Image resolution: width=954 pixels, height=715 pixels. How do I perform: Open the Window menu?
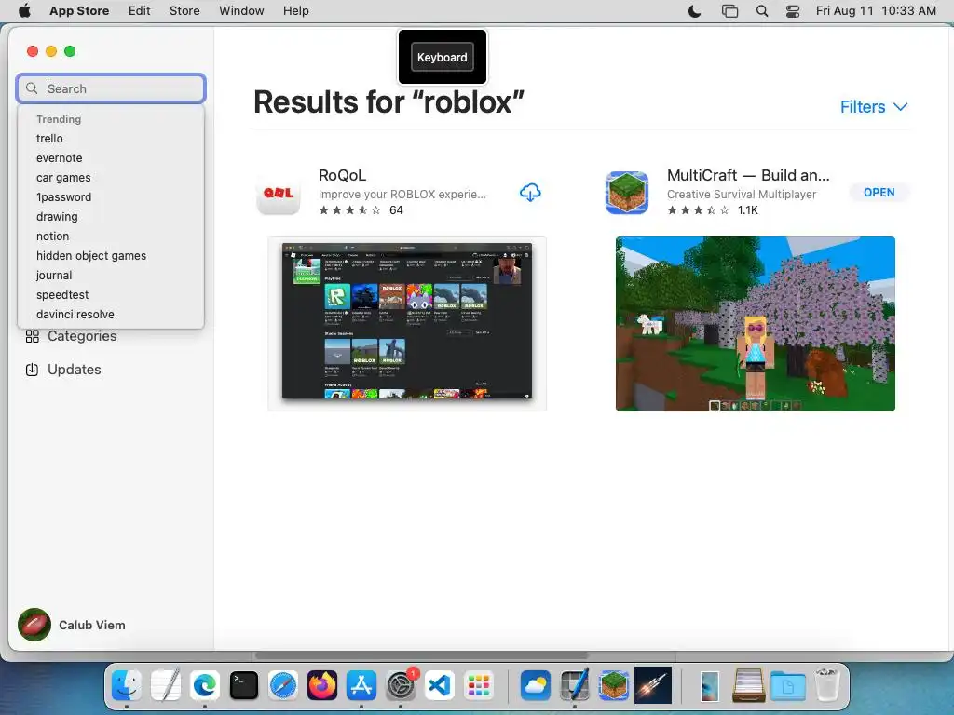coord(241,11)
